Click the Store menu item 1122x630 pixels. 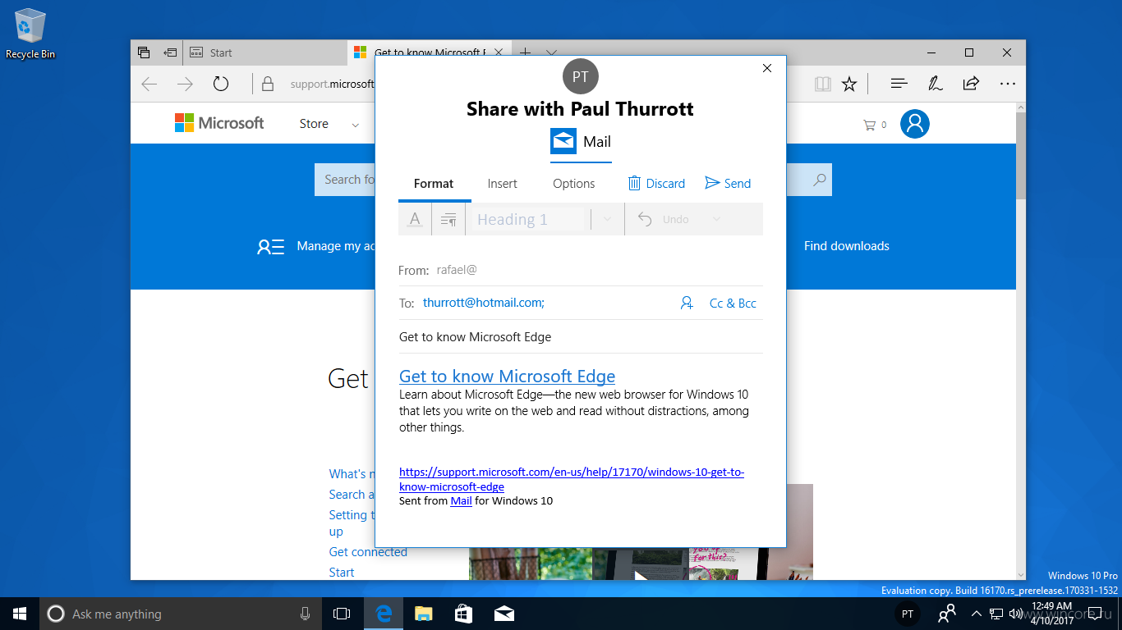click(x=314, y=124)
